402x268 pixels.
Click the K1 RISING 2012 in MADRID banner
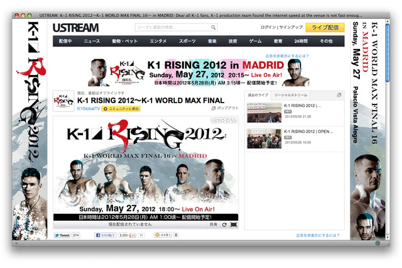[198, 72]
